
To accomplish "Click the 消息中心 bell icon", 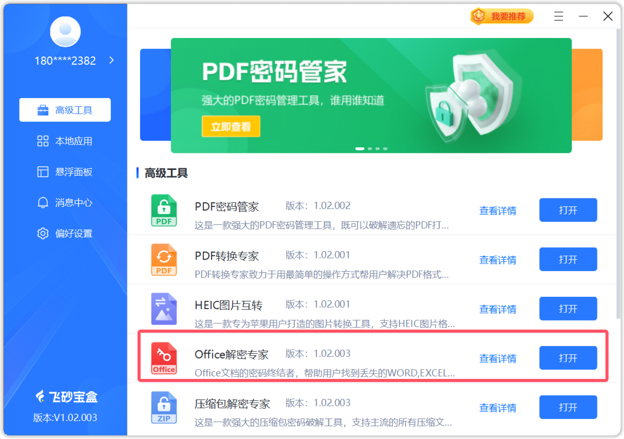I will point(43,203).
